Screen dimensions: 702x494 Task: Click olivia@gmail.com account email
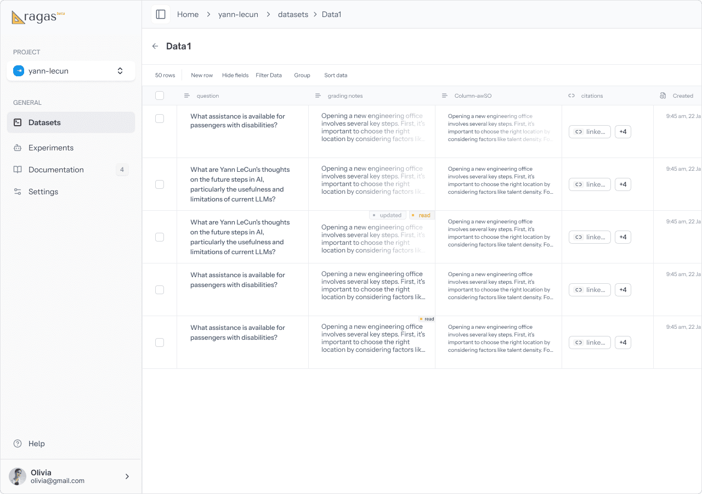58,481
